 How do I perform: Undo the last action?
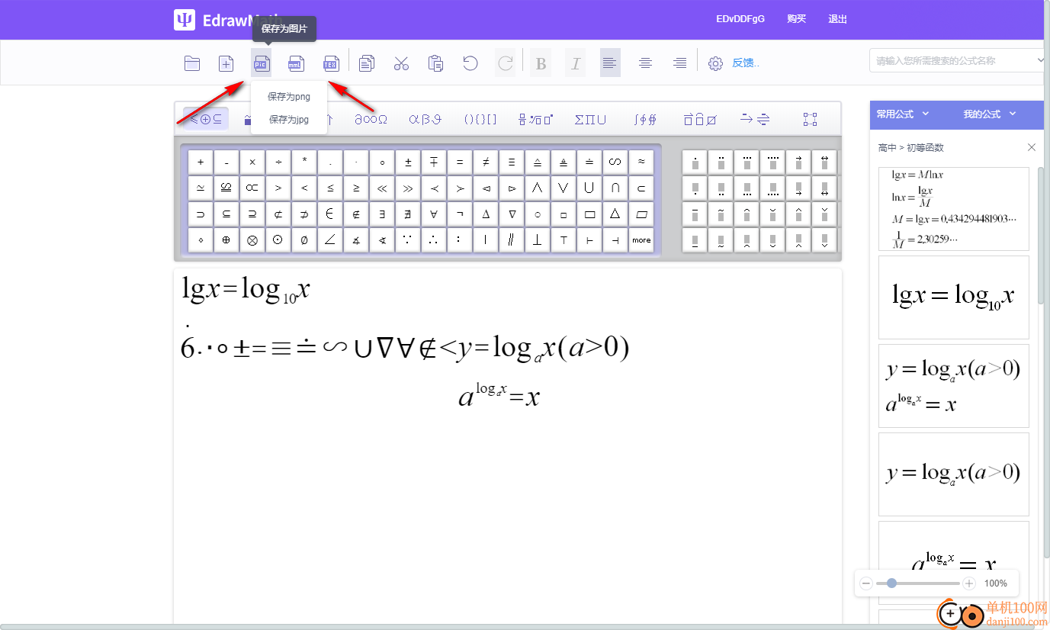[470, 63]
